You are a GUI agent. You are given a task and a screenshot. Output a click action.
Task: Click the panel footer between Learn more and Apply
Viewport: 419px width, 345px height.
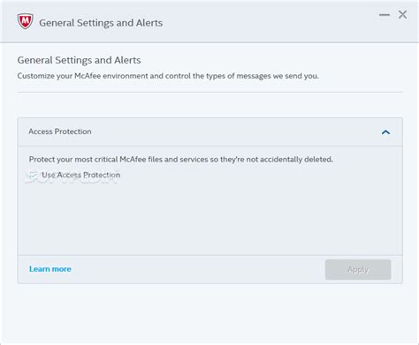(197, 269)
